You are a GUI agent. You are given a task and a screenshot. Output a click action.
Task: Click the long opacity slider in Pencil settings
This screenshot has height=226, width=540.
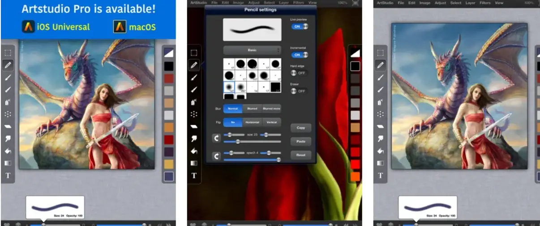click(x=252, y=159)
